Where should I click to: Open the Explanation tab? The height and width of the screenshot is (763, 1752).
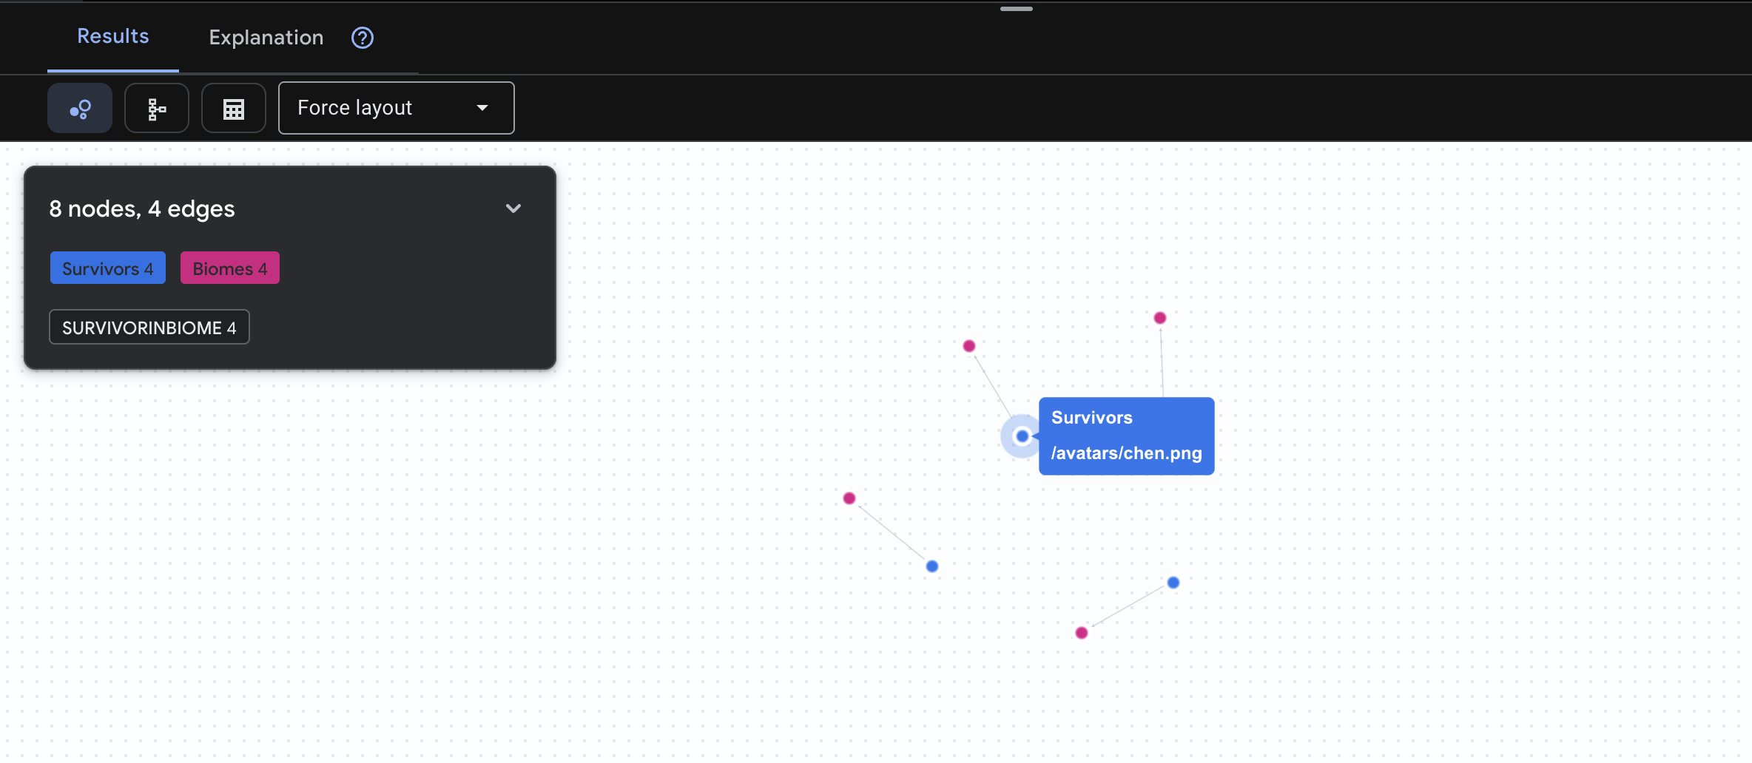click(x=266, y=38)
